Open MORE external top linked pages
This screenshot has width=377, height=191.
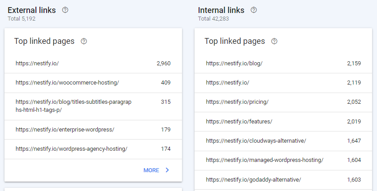156,170
